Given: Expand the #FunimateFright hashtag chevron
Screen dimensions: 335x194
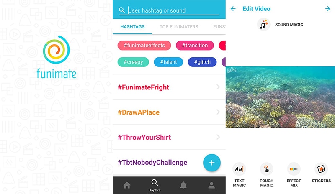Looking at the screenshot, I should point(218,87).
